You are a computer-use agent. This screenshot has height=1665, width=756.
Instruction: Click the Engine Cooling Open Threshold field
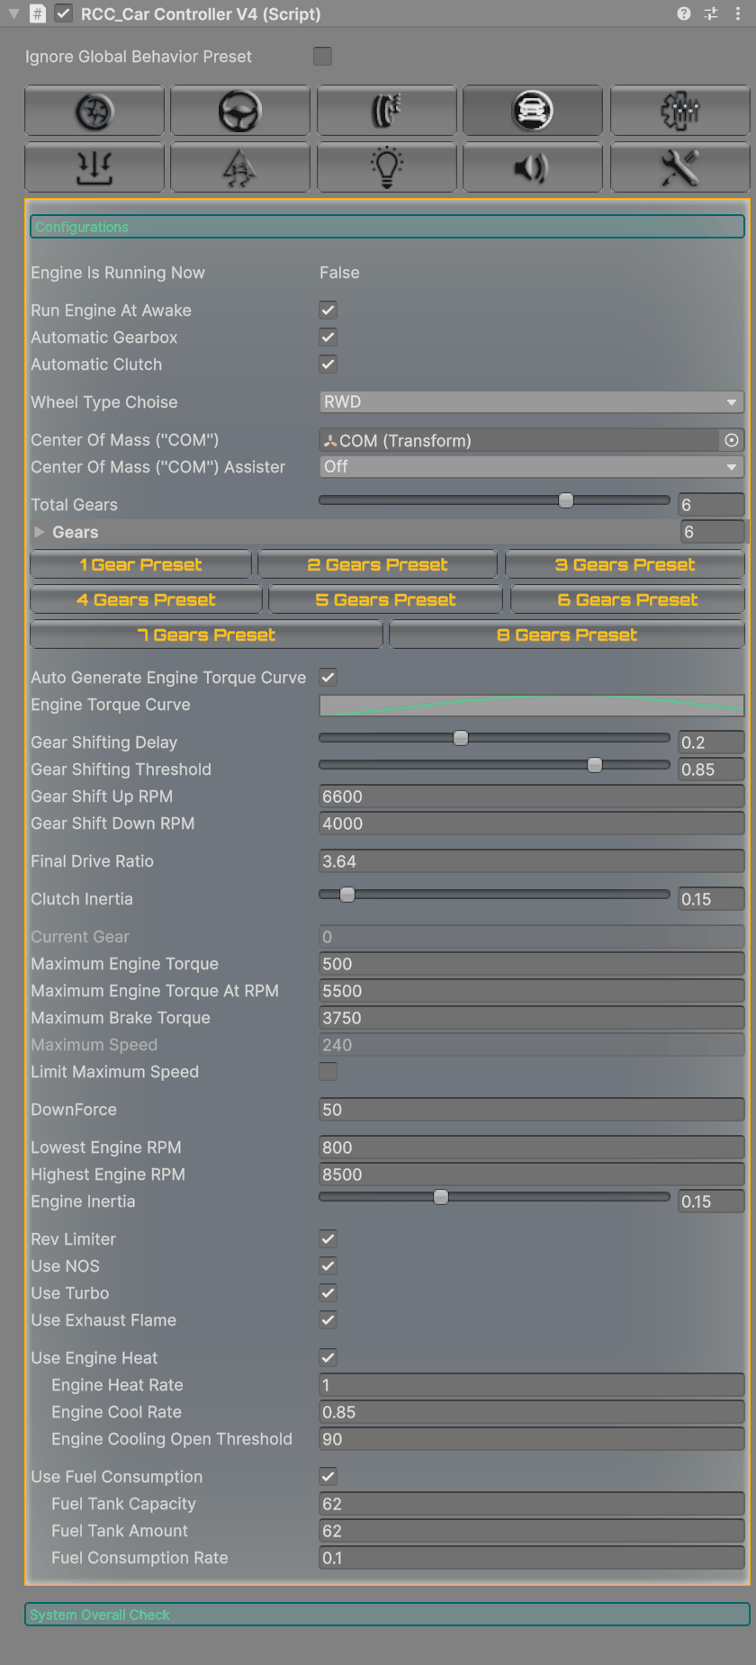pos(532,1439)
